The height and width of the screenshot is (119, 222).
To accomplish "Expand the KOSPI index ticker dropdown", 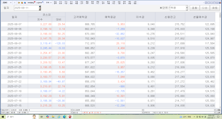I will (71, 110).
